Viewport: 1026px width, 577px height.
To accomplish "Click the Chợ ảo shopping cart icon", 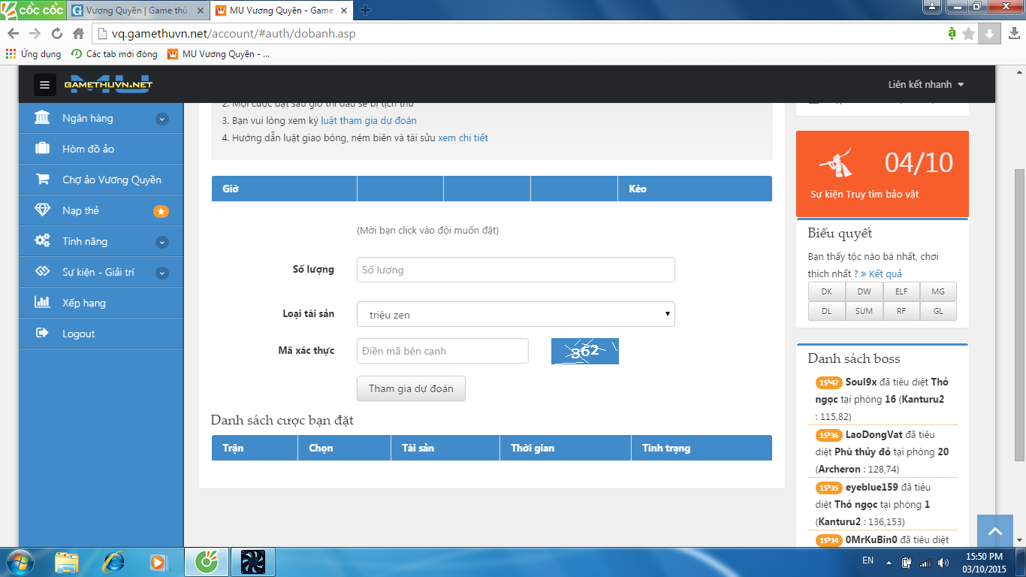I will 43,180.
